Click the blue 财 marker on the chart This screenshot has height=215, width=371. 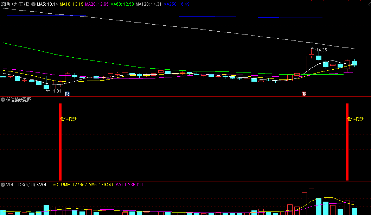point(67,94)
